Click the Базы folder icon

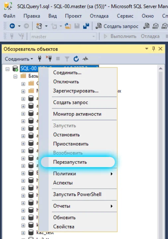pos(23,76)
